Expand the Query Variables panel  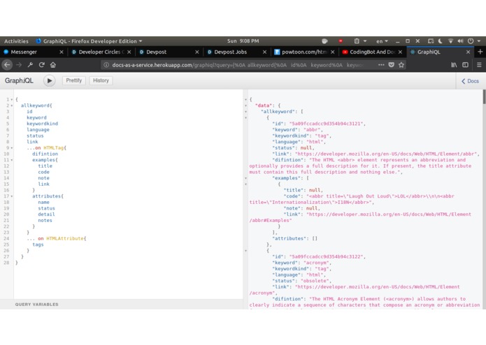coord(36,304)
